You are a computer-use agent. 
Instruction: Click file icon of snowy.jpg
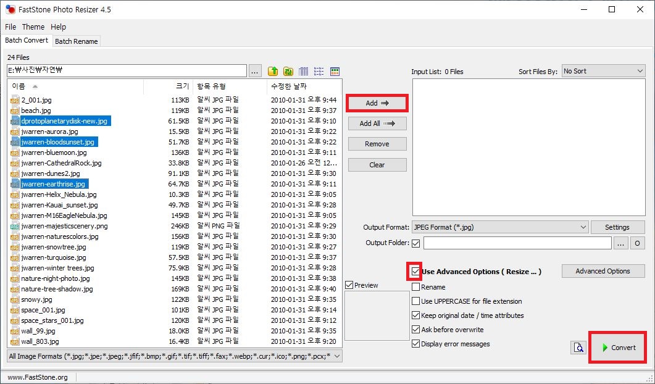coord(15,299)
